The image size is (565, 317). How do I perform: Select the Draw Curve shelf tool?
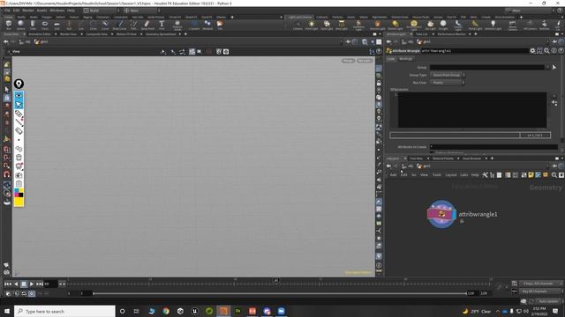[x=120, y=25]
